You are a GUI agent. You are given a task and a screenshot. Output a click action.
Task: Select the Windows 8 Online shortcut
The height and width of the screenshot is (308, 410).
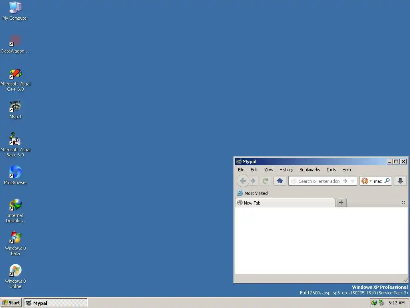pos(15,277)
